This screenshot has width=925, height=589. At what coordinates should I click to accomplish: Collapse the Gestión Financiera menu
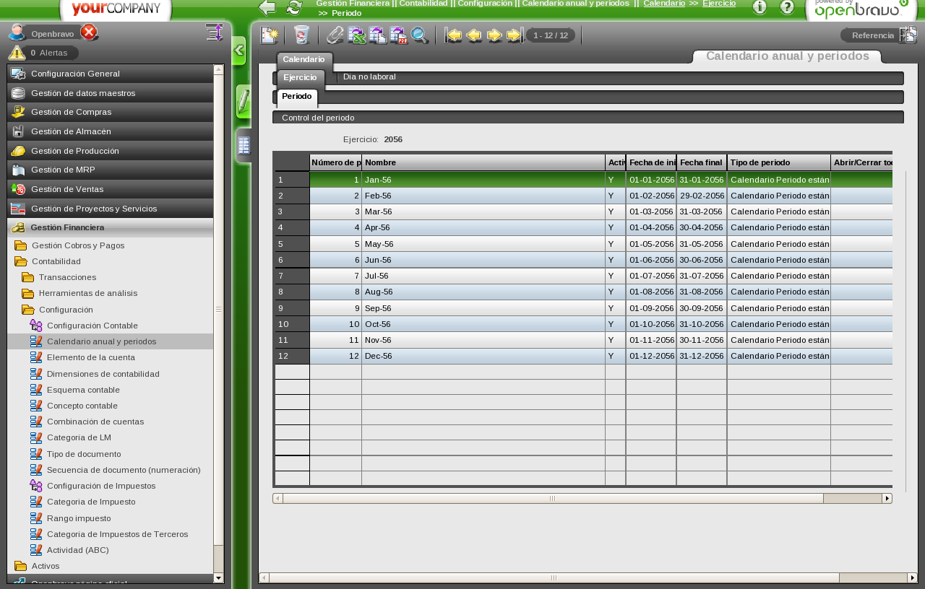click(111, 227)
